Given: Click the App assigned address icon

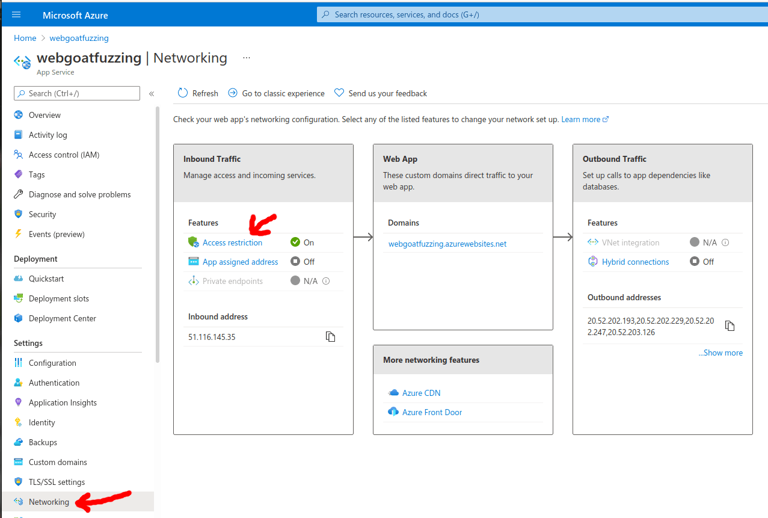Looking at the screenshot, I should (193, 262).
